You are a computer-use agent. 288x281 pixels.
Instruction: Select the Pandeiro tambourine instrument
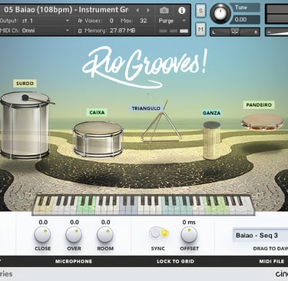pos(263,122)
